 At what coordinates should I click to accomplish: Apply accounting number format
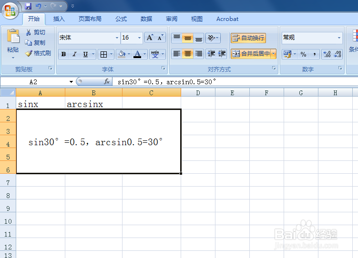(287, 54)
